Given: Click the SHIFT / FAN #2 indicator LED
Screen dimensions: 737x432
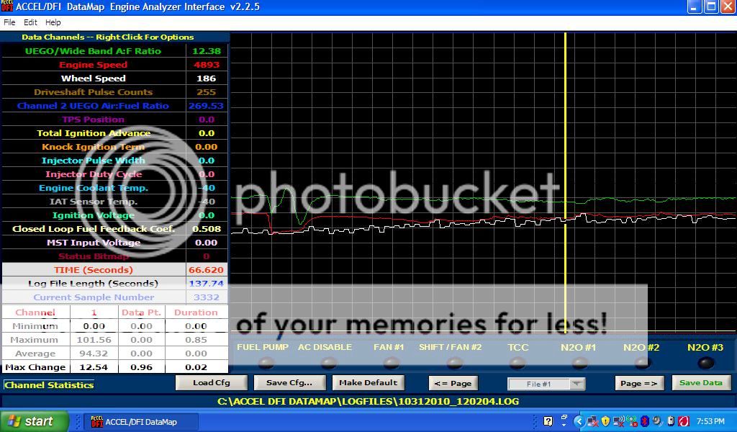Looking at the screenshot, I should pos(454,363).
